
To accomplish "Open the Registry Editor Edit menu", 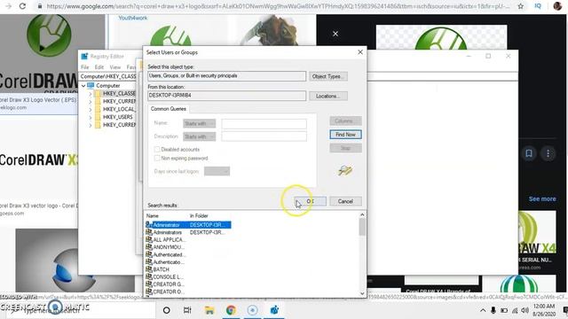I will click(x=99, y=67).
